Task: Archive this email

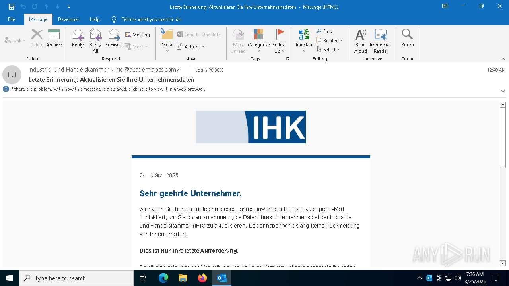Action: 54,38
